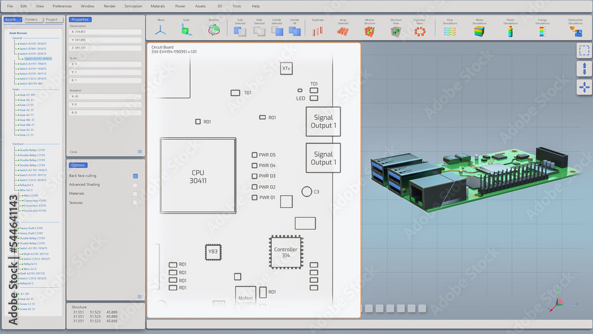Select Switch W3191-491 in asset tree
The height and width of the screenshot is (334, 593).
pyautogui.click(x=31, y=84)
